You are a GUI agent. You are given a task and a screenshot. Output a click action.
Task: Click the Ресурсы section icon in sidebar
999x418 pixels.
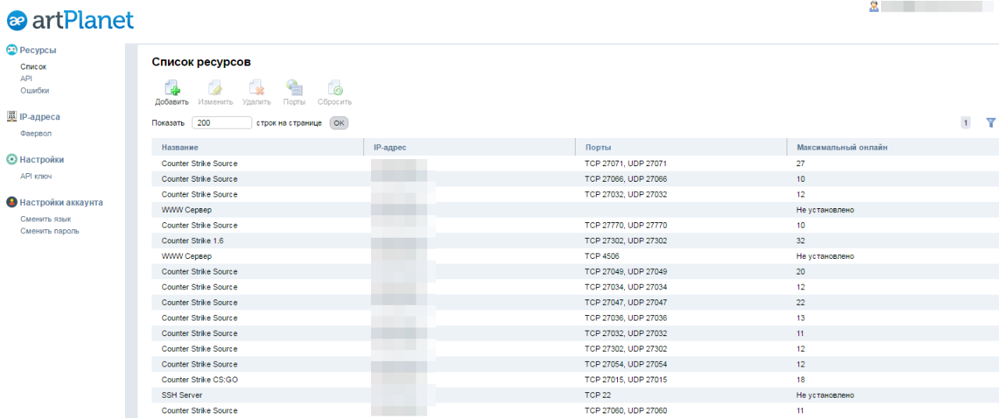(12, 50)
